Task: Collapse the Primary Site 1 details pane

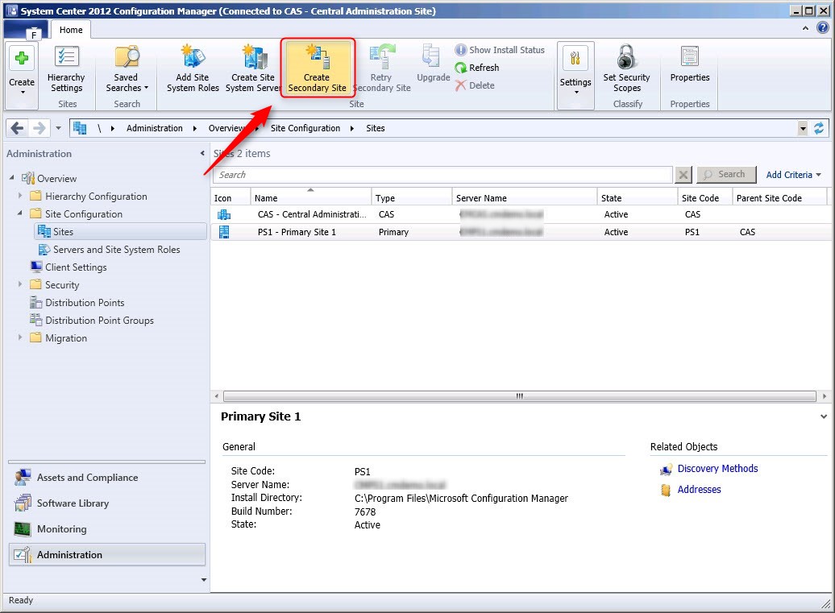Action: [x=823, y=416]
